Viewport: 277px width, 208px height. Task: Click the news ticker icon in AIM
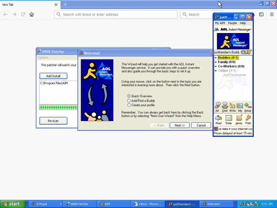click(x=216, y=129)
